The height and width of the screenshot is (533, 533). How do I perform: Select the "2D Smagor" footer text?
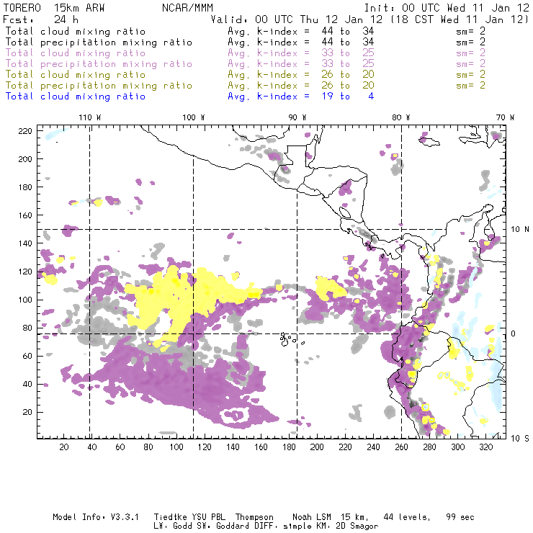(357, 527)
